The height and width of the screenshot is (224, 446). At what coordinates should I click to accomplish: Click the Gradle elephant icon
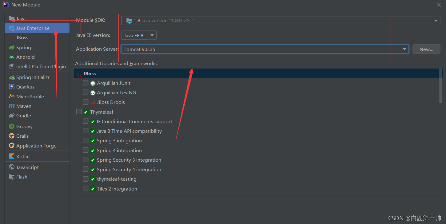point(12,116)
